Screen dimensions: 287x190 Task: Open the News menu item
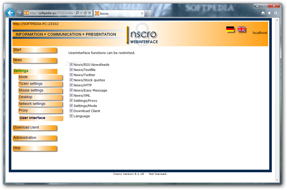(35, 60)
